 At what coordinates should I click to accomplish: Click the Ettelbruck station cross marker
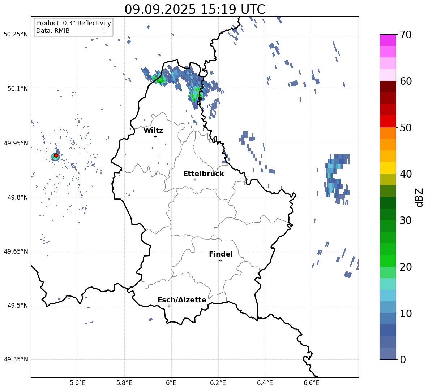[195, 180]
